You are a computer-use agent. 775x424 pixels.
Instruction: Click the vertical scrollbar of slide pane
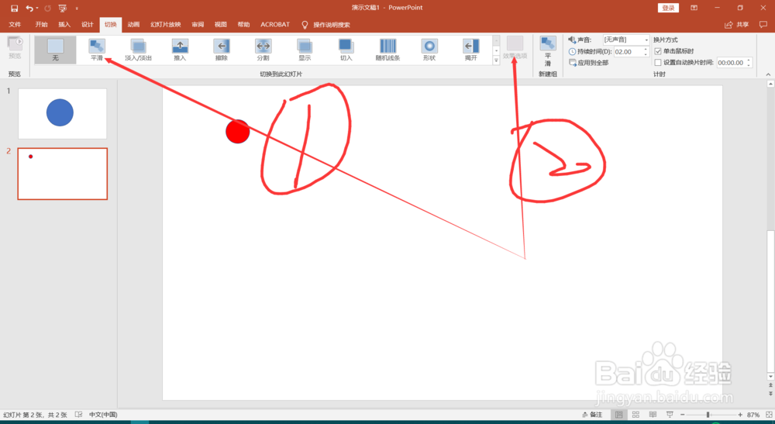point(770,302)
